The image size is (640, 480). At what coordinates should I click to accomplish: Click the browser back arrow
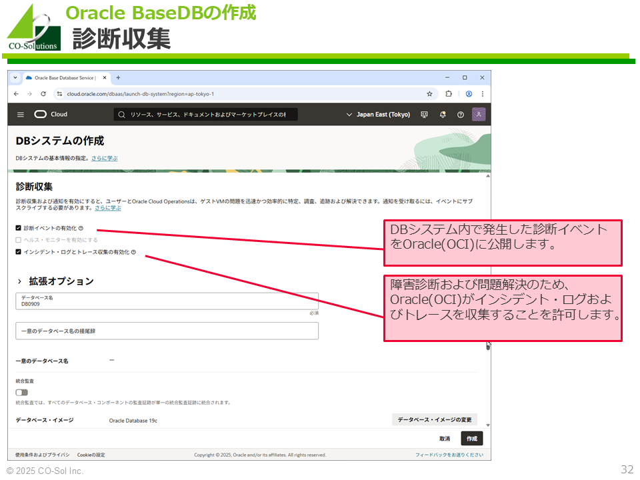point(16,94)
